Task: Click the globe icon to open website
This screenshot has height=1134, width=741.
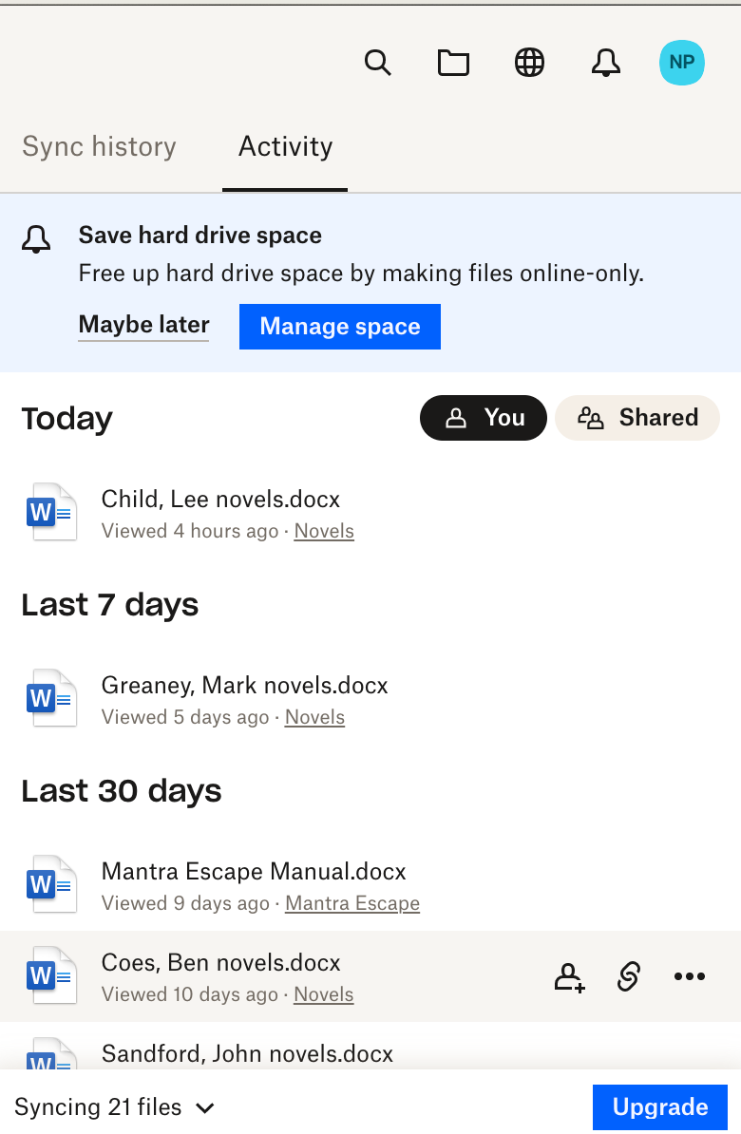Action: (x=530, y=63)
